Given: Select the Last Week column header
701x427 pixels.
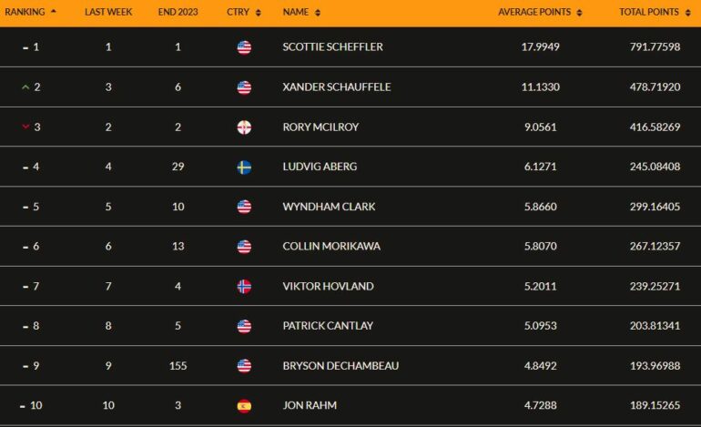Looking at the screenshot, I should 108,12.
